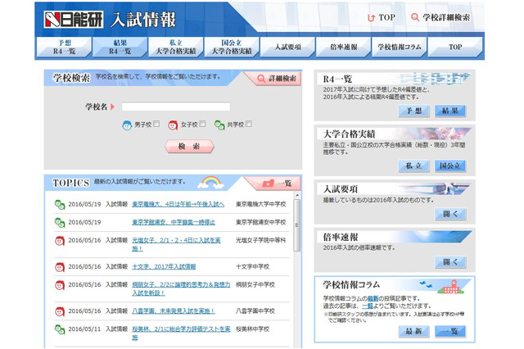Click the 最新 inline text link
This screenshot has height=349, width=524.
(373, 298)
